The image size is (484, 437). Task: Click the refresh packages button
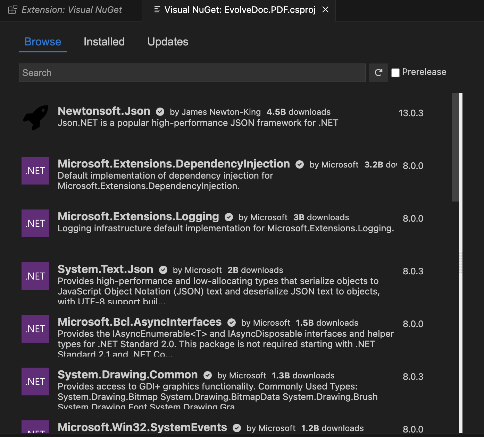(378, 73)
